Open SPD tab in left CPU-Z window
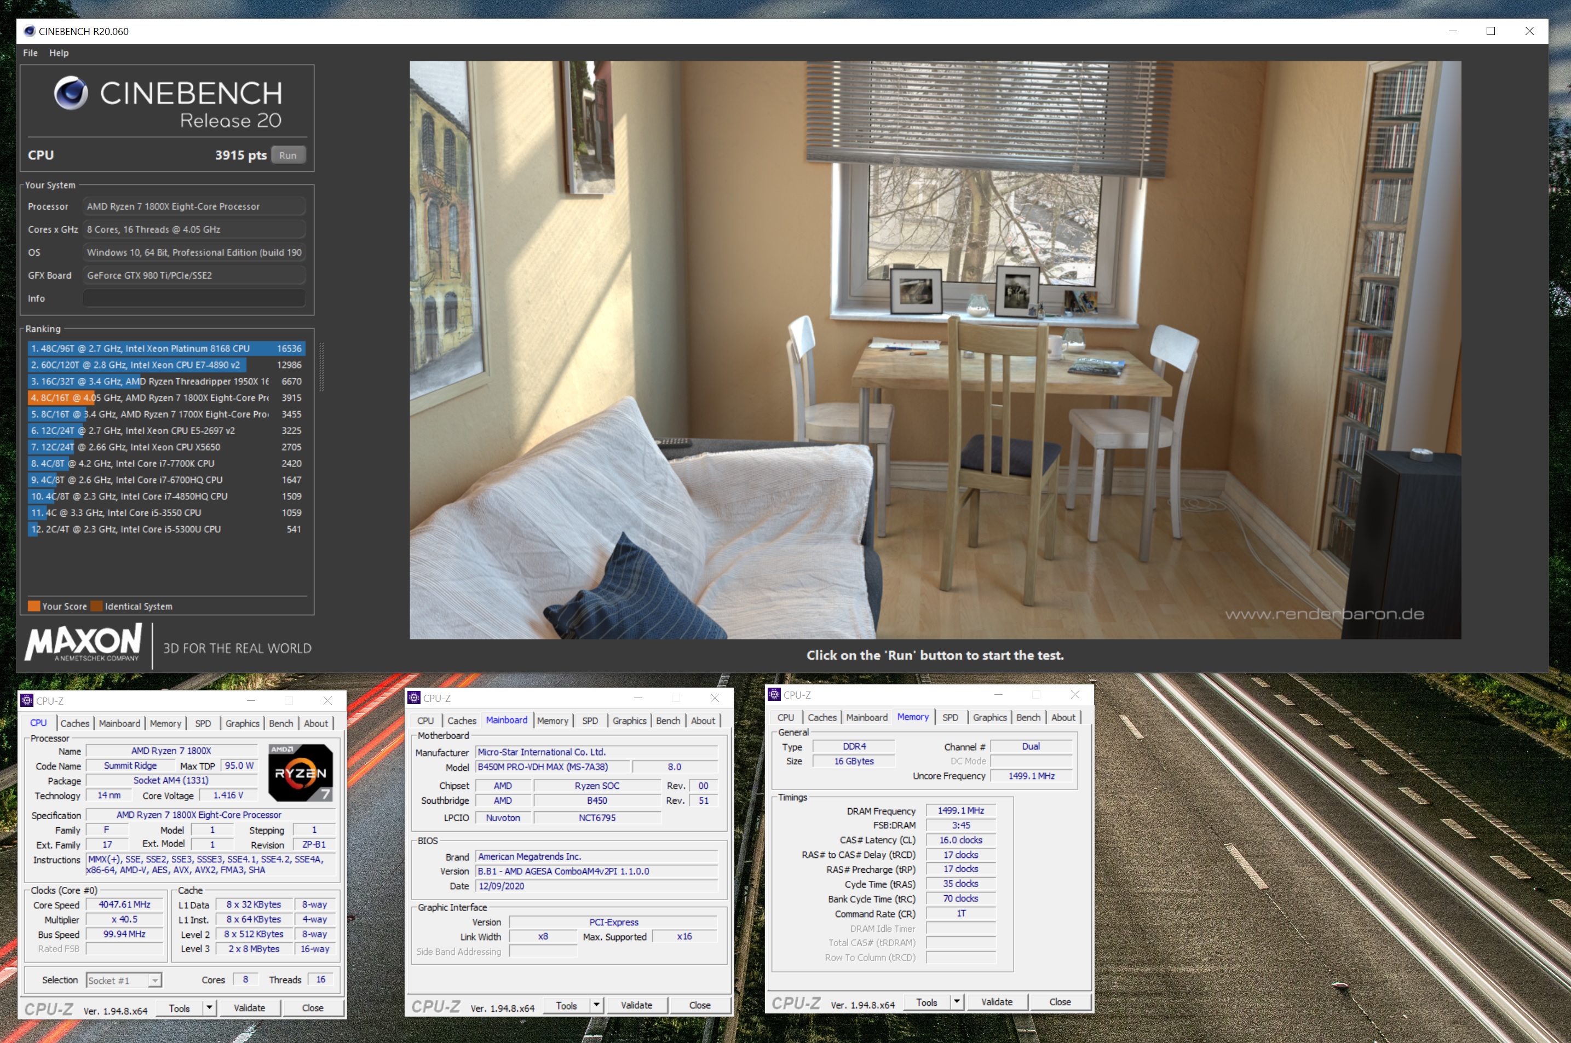This screenshot has height=1043, width=1571. pyautogui.click(x=203, y=723)
